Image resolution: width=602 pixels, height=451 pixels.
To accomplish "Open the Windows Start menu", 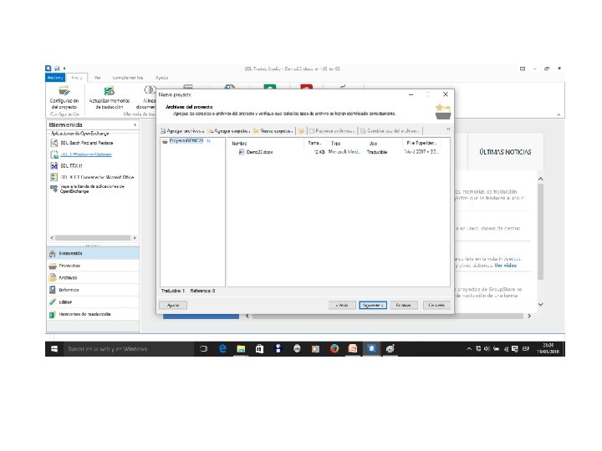I will pyautogui.click(x=54, y=349).
